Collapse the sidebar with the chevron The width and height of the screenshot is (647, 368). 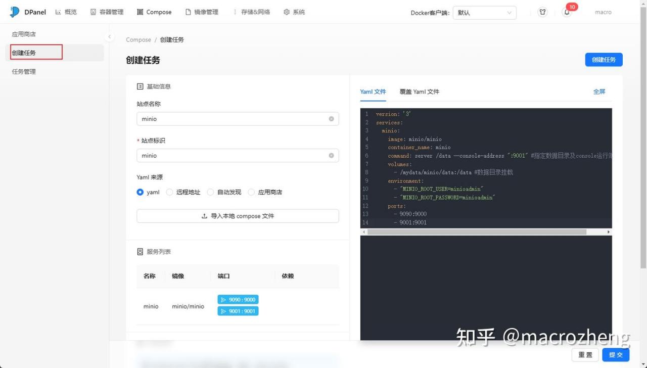[109, 36]
